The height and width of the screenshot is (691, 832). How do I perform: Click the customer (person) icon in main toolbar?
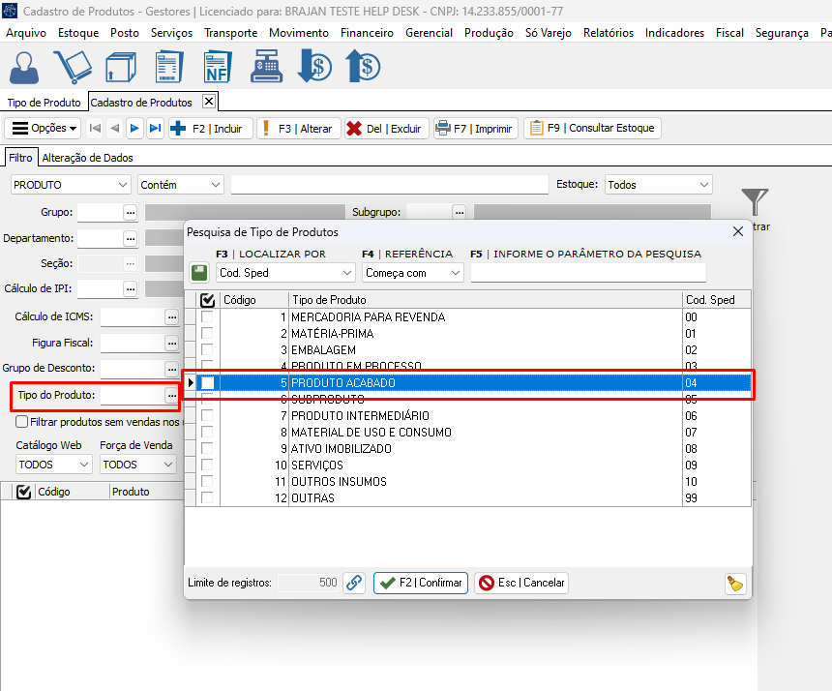coord(25,68)
